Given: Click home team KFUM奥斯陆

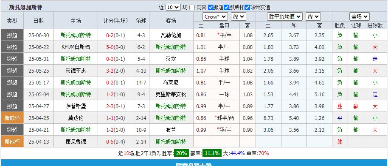Looking at the screenshot, I should pyautogui.click(x=76, y=47).
